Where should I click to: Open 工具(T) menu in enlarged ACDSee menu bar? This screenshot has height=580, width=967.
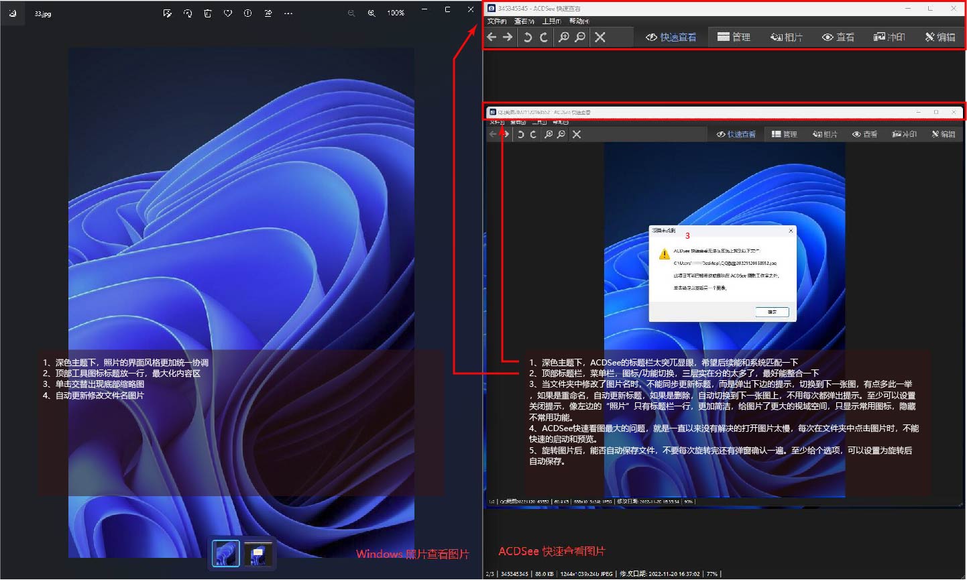[x=552, y=21]
